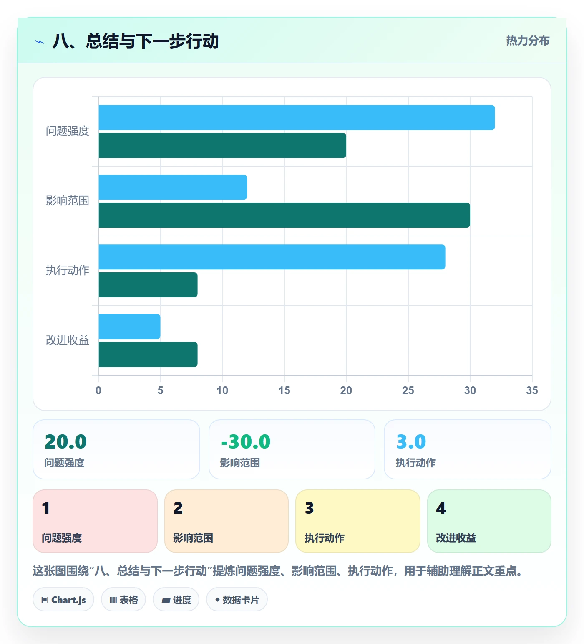Click the x-axis tick label 15

pyautogui.click(x=284, y=390)
